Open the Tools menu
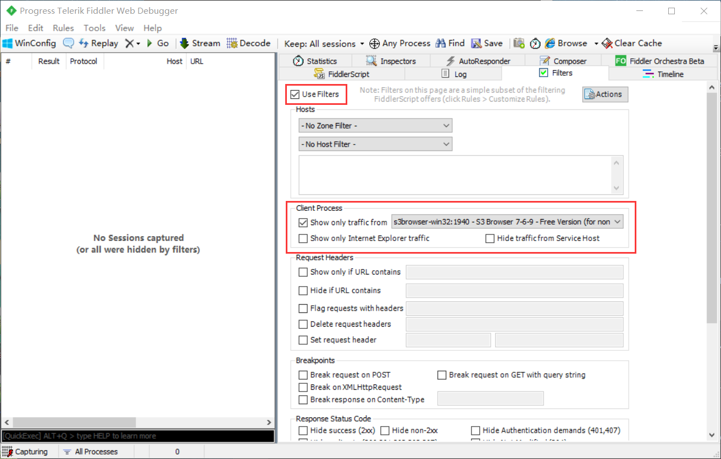Viewport: 721px width, 459px height. pos(95,28)
